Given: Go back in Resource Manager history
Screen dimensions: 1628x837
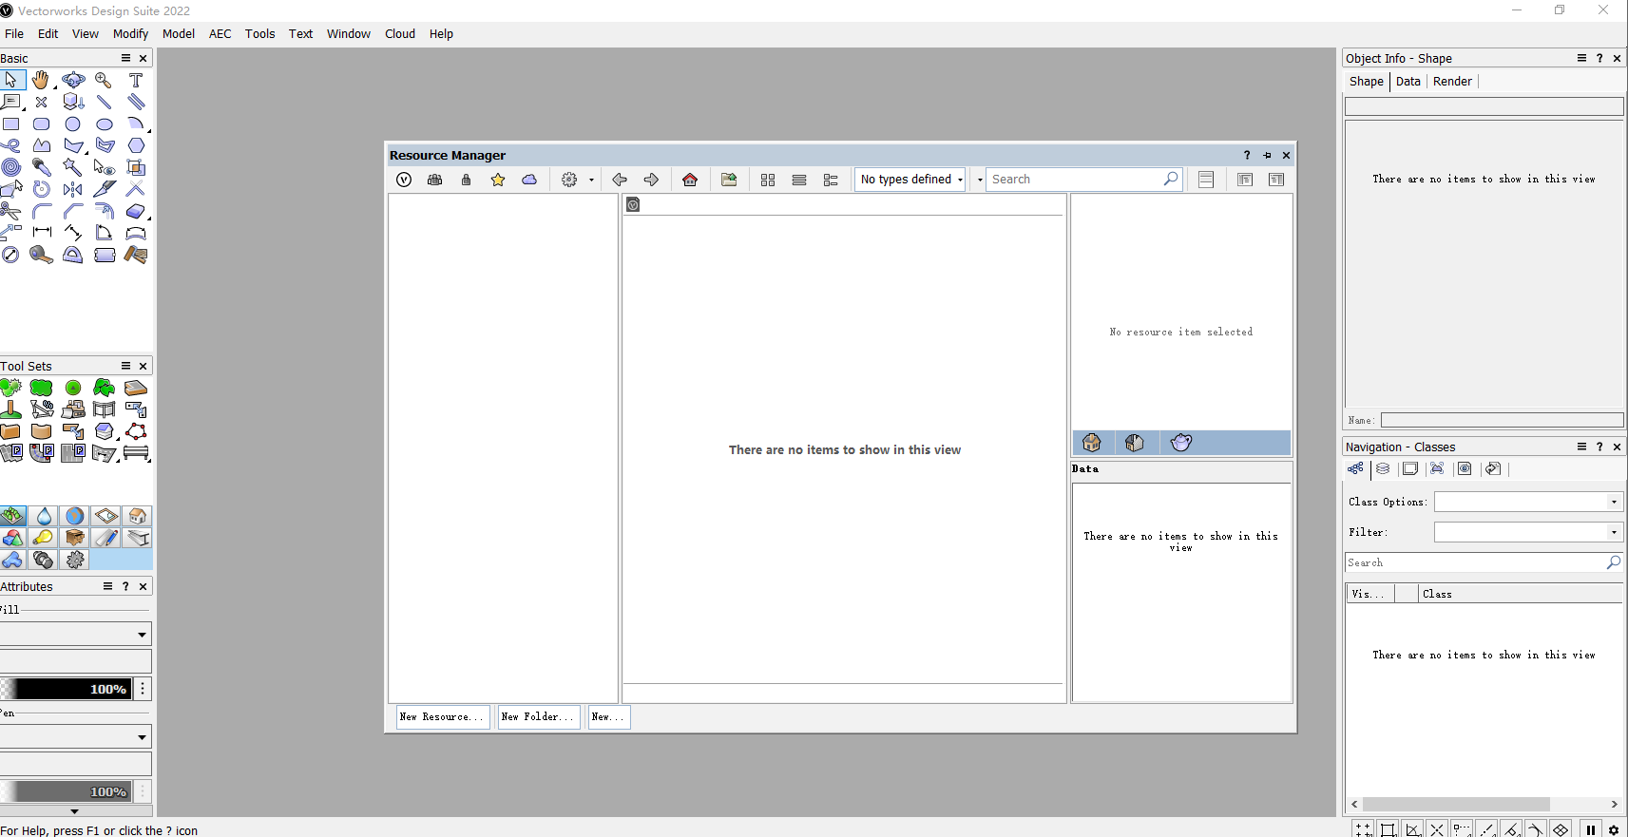Looking at the screenshot, I should click(620, 180).
